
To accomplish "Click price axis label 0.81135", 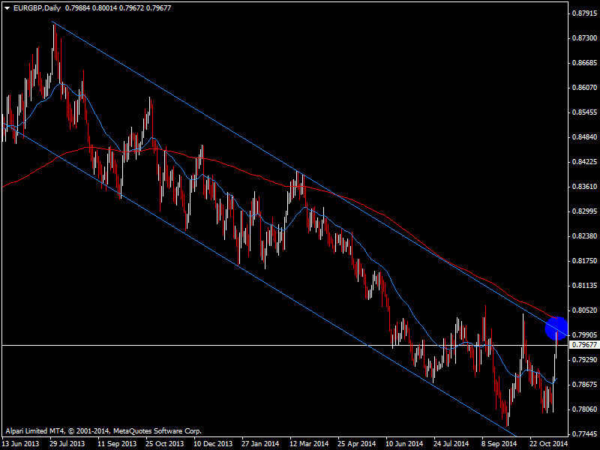I will (584, 286).
